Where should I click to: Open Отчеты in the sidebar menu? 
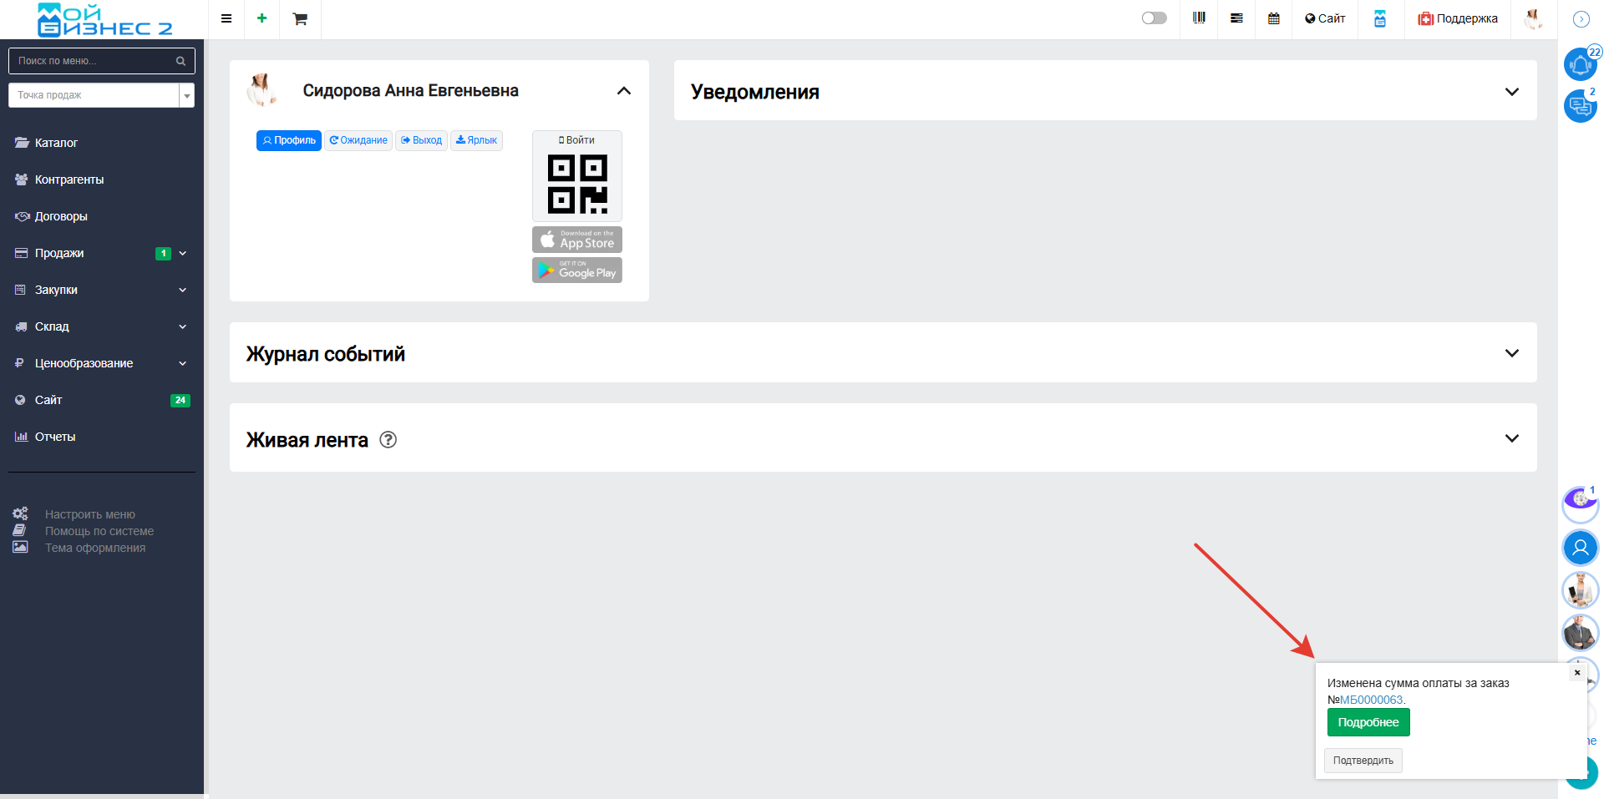[x=55, y=437]
